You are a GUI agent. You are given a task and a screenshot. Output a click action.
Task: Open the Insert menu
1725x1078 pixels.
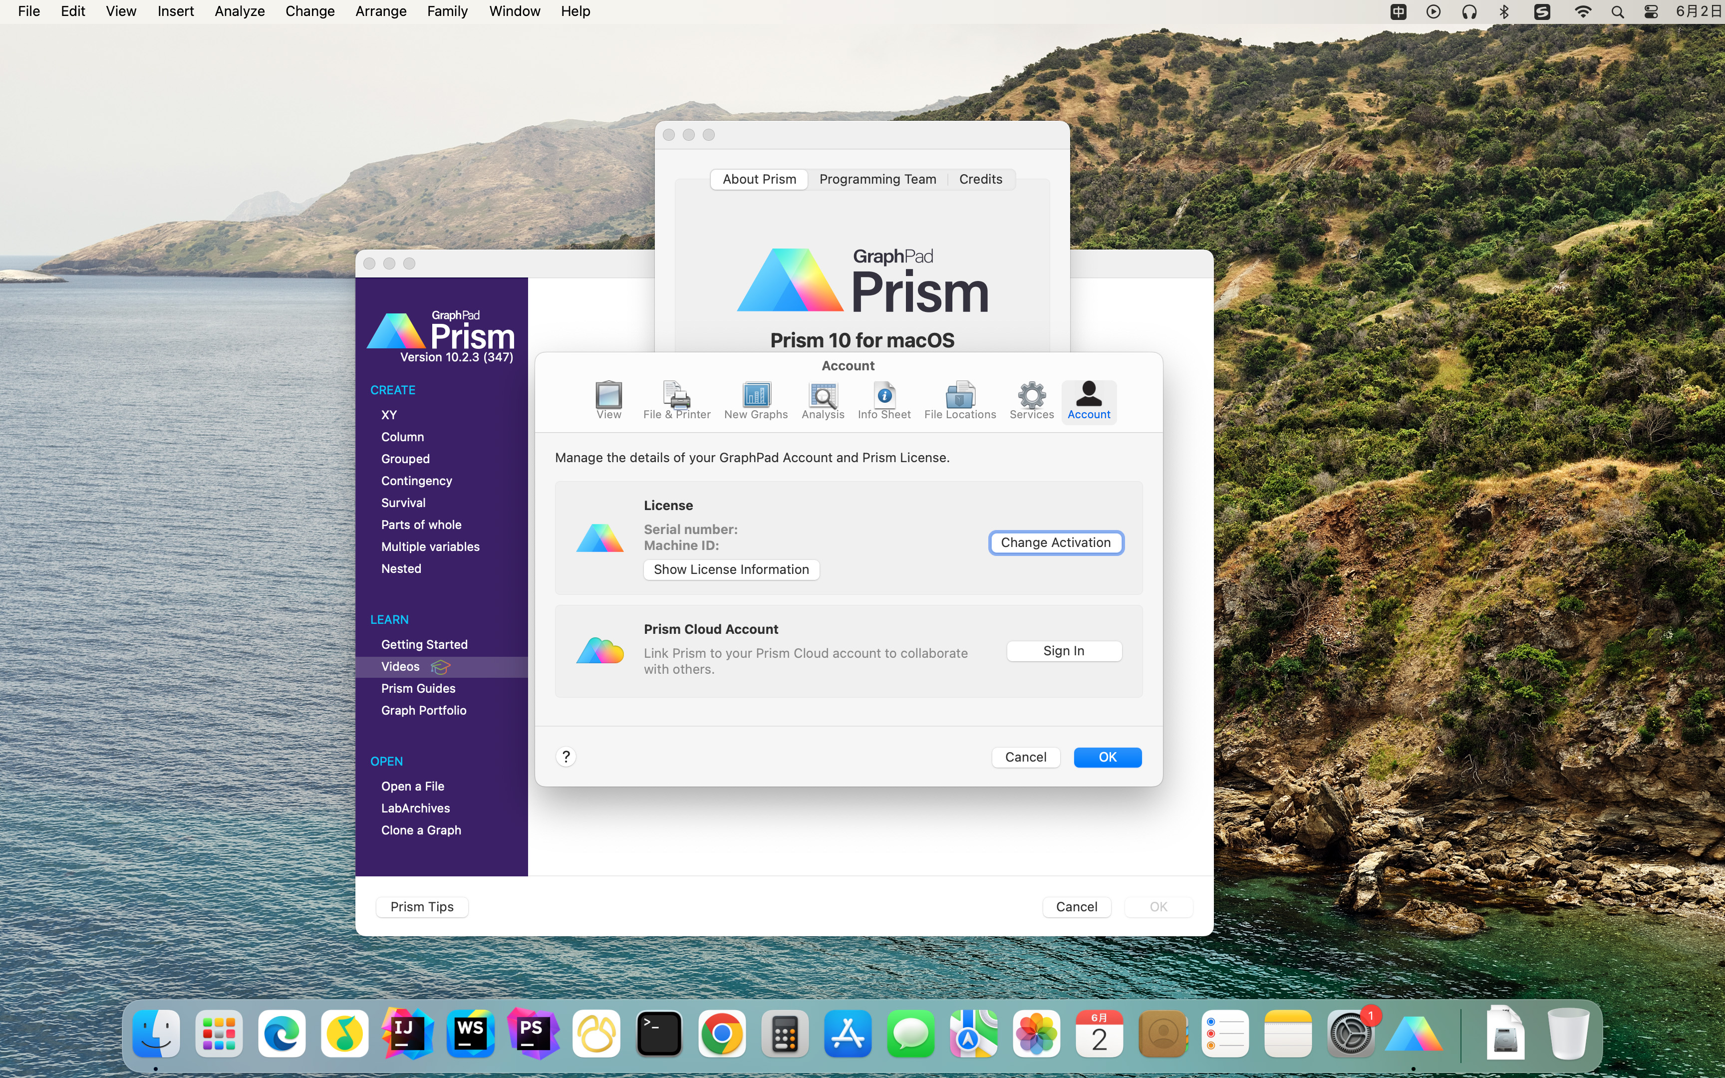(175, 11)
